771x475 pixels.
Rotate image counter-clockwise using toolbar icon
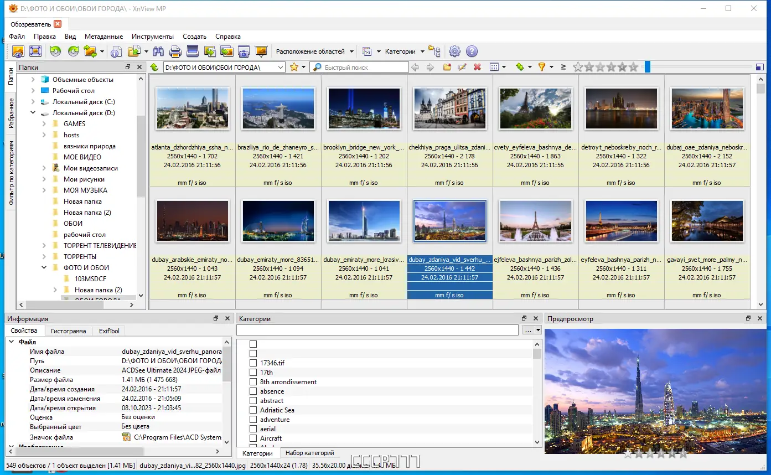point(55,51)
